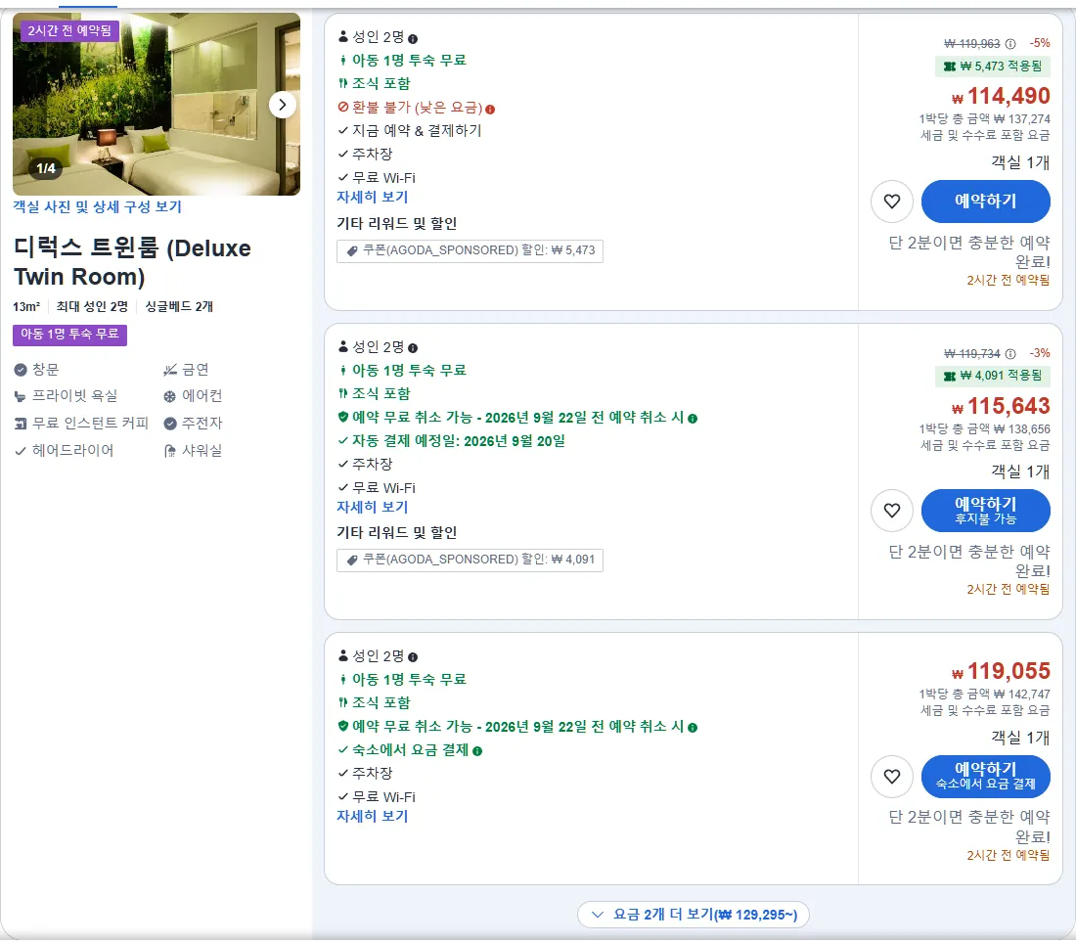The height and width of the screenshot is (942, 1076).
Task: Click the 환불 불가 (낮은 요금) text
Action: 418,108
